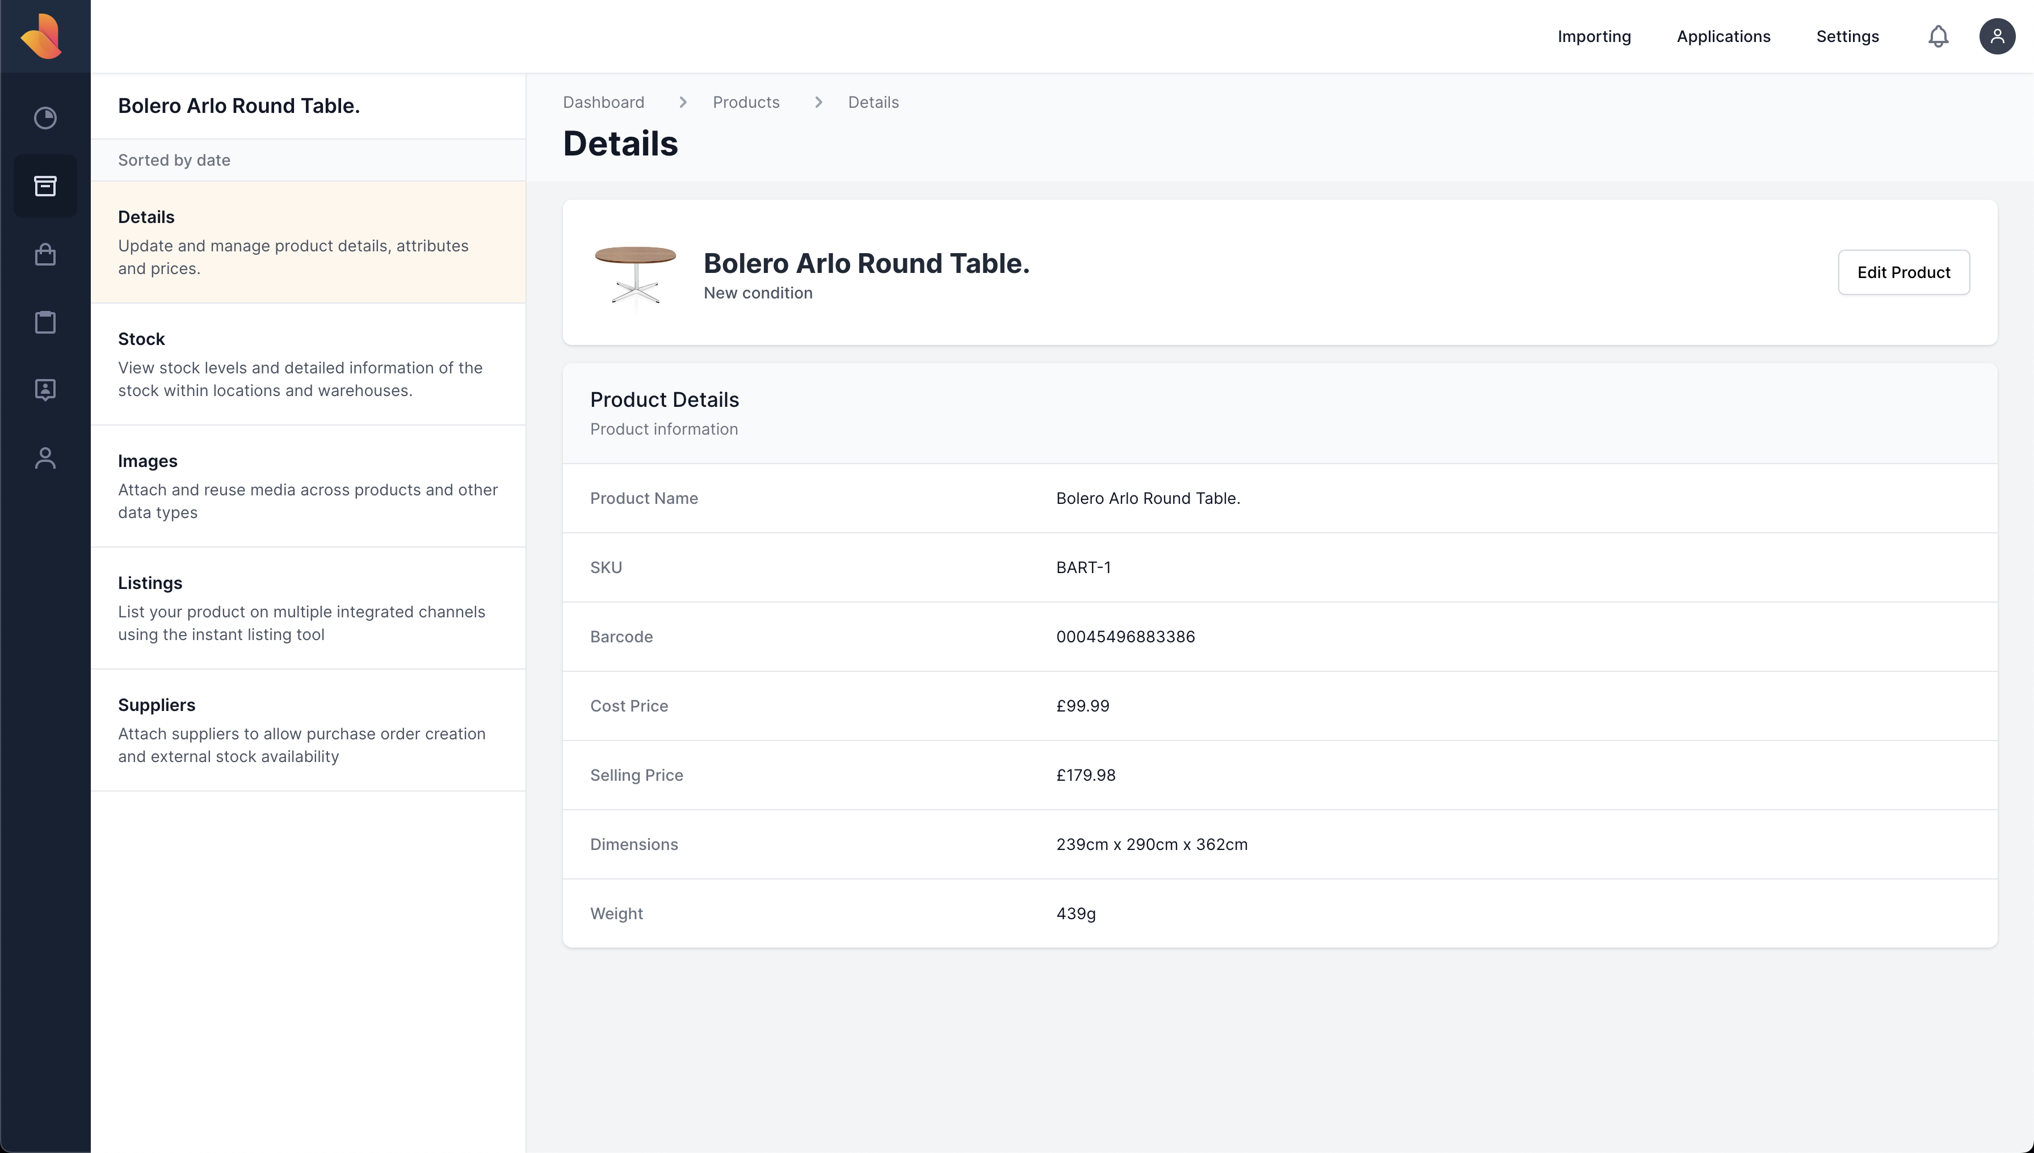Go to Applications in top navigation
This screenshot has width=2034, height=1153.
point(1723,36)
